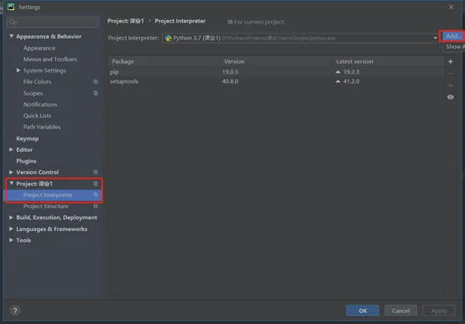Open the Project Interpreter dropdown arrow

[435, 39]
